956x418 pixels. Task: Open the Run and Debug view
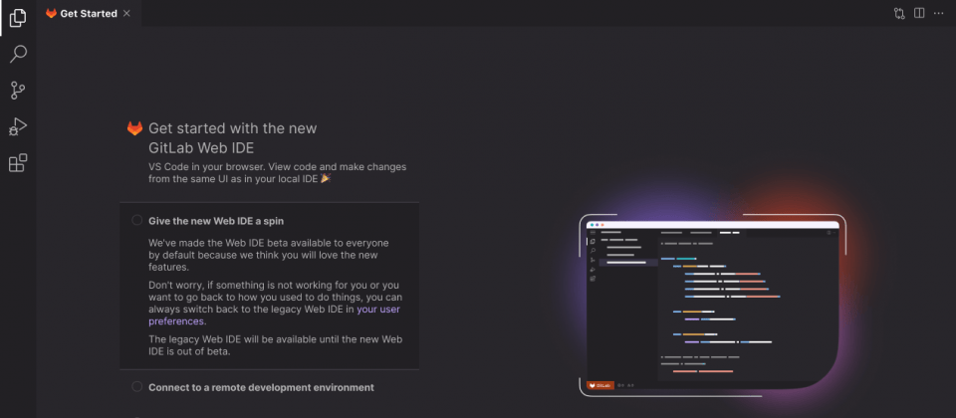(18, 126)
